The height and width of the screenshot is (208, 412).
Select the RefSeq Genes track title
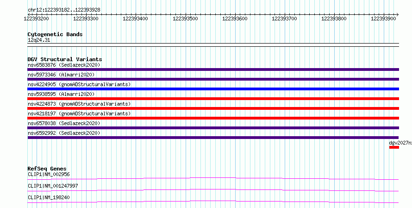47,169
